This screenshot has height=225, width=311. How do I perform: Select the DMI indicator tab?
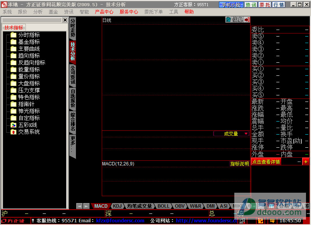tap(211, 206)
